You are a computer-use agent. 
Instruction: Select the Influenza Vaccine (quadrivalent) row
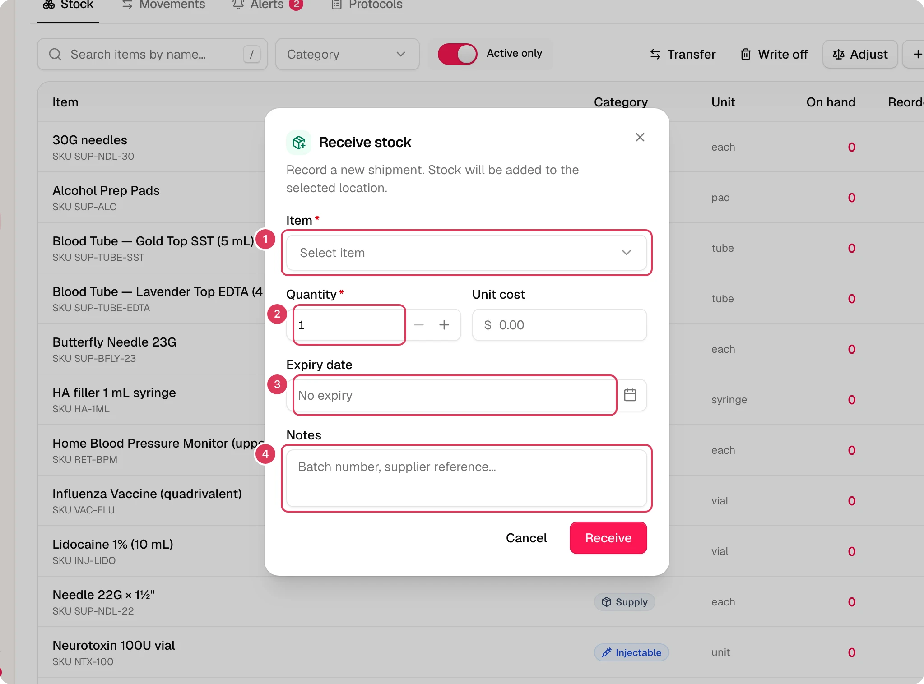(x=151, y=501)
